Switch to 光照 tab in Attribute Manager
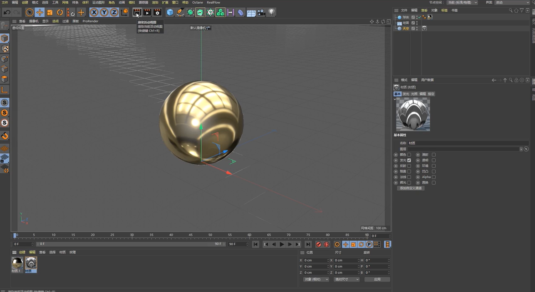The image size is (535, 292). click(414, 94)
